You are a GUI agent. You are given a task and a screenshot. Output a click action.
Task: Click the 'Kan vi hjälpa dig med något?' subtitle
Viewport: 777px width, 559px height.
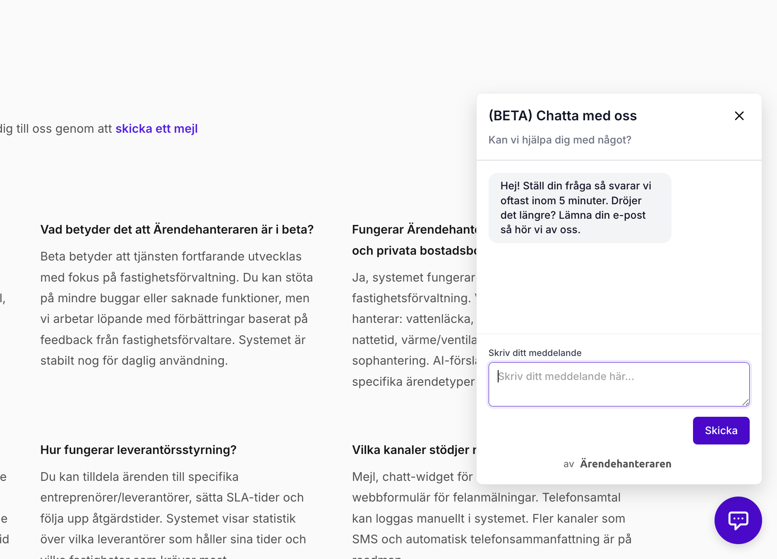click(x=559, y=140)
